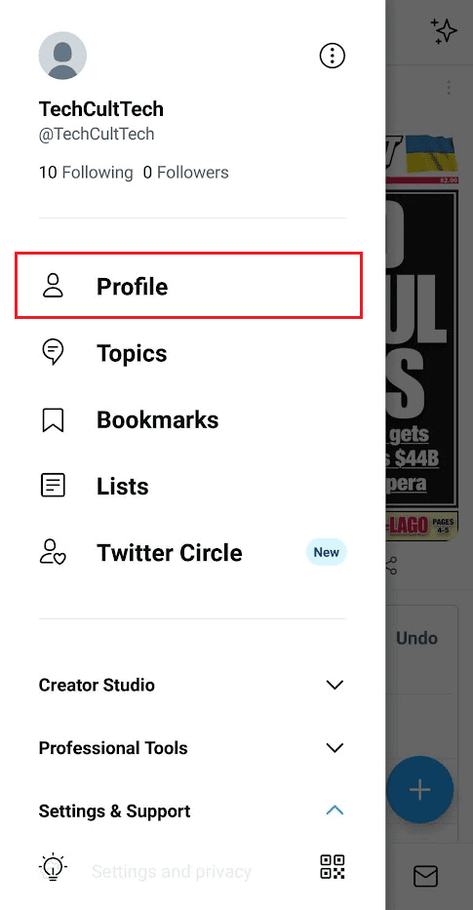
Task: Expand the Professional Tools chevron
Action: [x=335, y=747]
